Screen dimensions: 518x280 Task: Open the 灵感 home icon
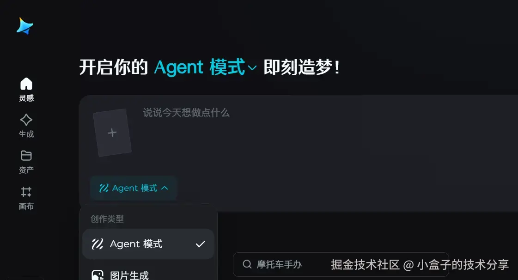coord(26,84)
